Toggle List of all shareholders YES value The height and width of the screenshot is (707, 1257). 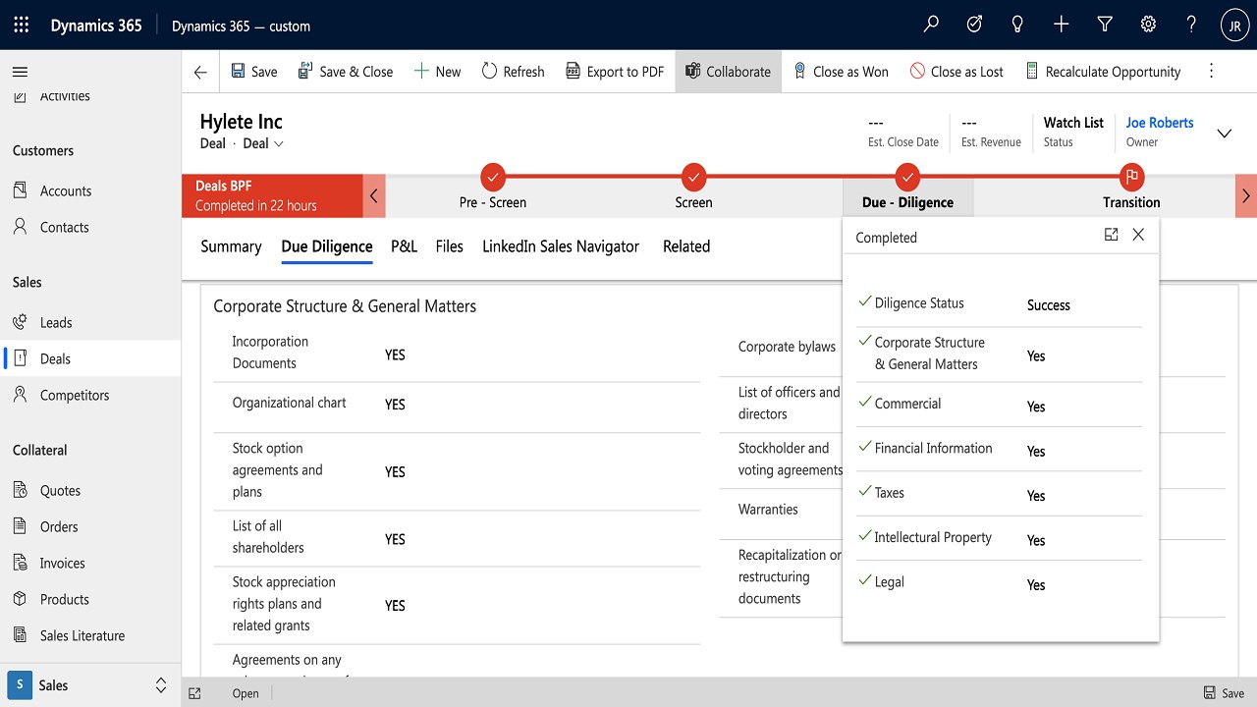pos(395,539)
